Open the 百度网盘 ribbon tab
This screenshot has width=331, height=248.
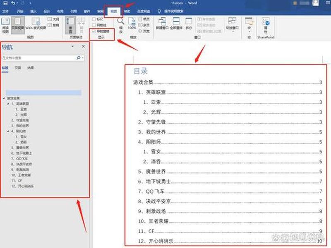144,11
